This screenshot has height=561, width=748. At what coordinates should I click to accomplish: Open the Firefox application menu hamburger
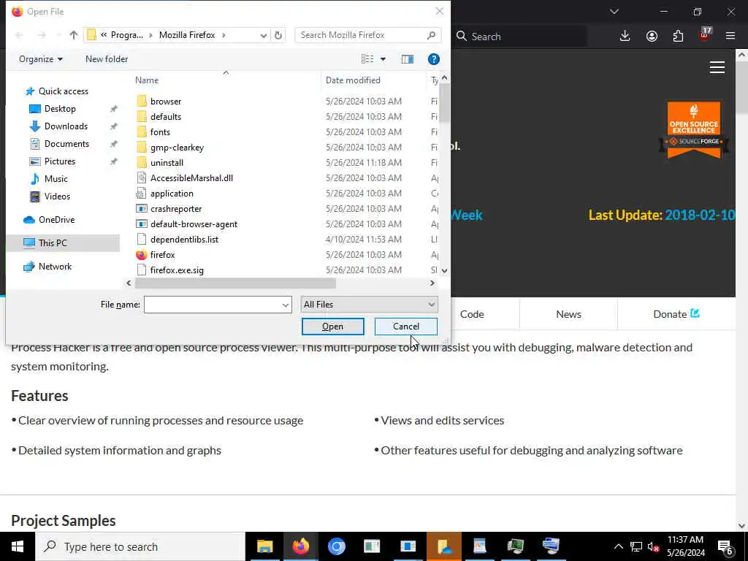(x=730, y=37)
